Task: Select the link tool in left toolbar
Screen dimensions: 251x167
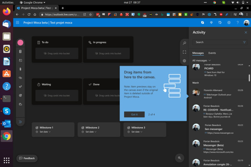Action: coord(20,78)
